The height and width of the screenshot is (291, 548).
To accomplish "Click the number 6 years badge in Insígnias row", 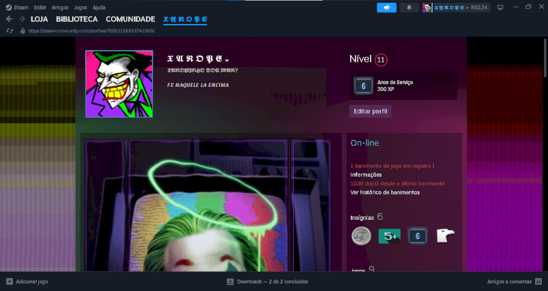I will (417, 236).
